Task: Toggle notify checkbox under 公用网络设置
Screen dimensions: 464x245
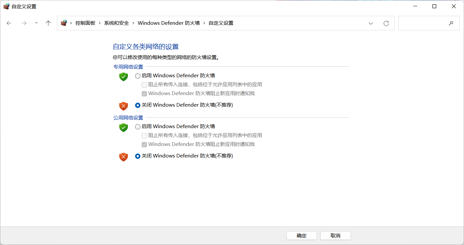Action: tap(144, 144)
